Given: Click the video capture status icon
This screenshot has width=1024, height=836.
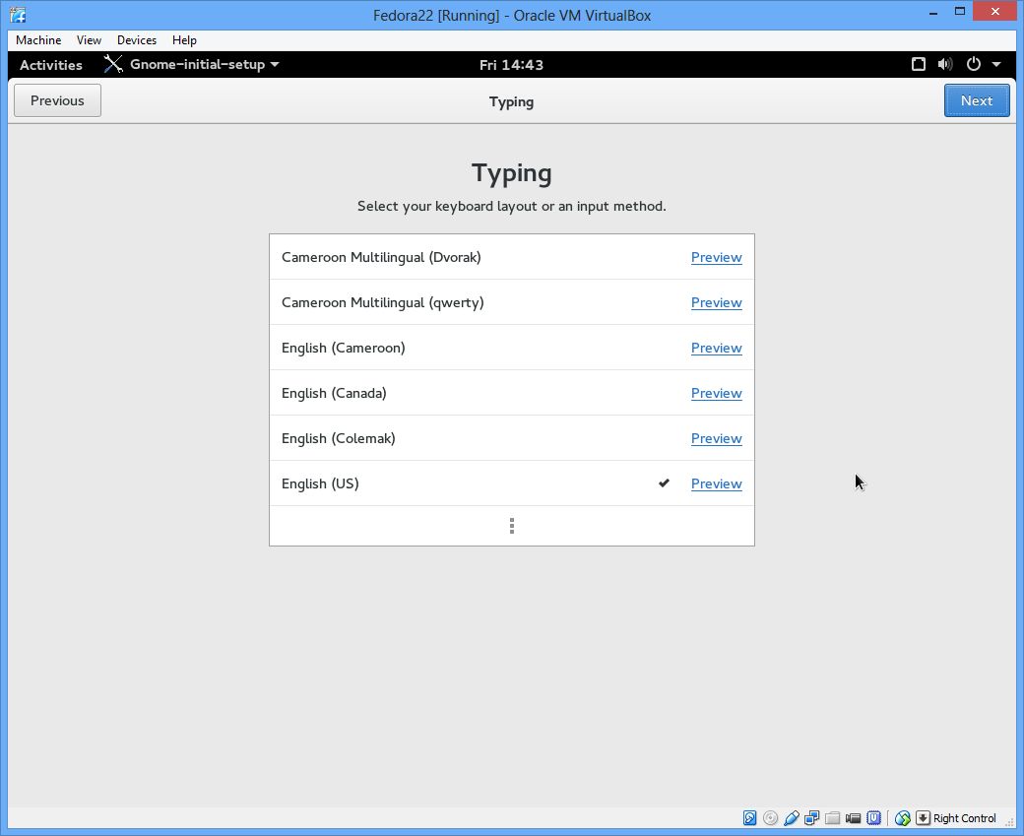Looking at the screenshot, I should [x=853, y=817].
